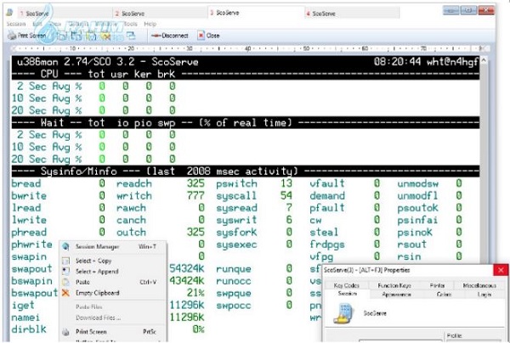
Task: Click the ScoServe session icon in Properties
Action: (343, 313)
